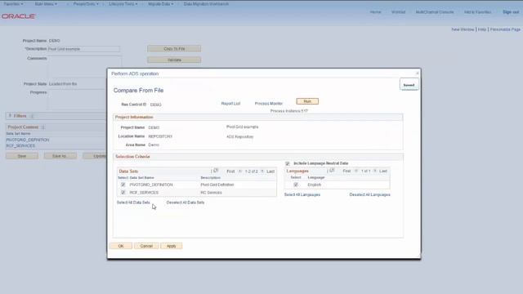Click Personalize Page link
Screen dimensions: 523x294
(x=505, y=29)
